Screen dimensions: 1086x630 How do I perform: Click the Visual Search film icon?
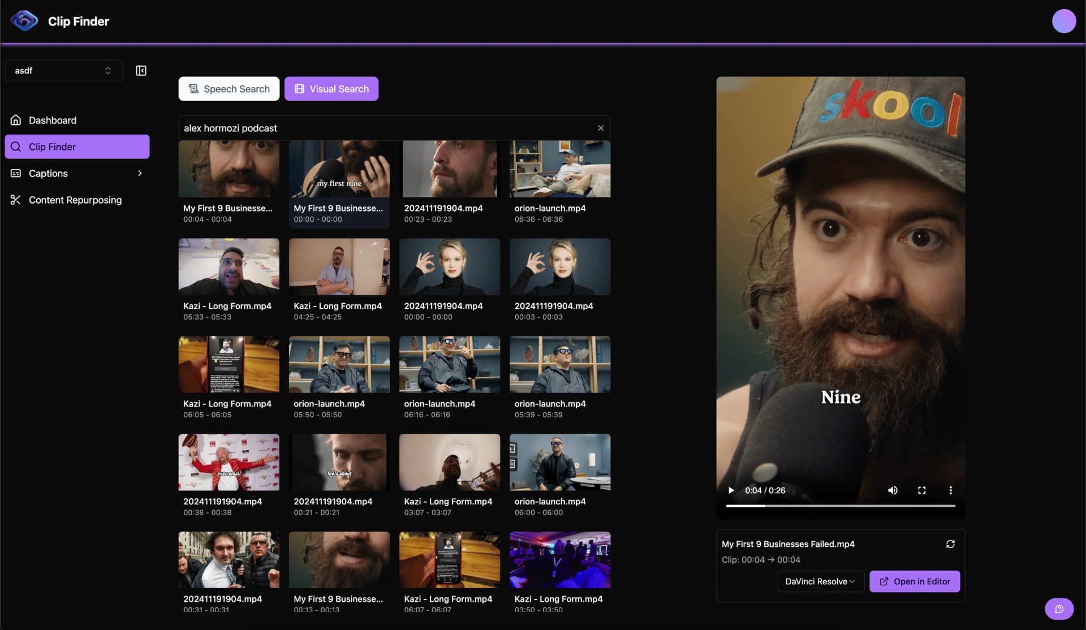pyautogui.click(x=299, y=89)
